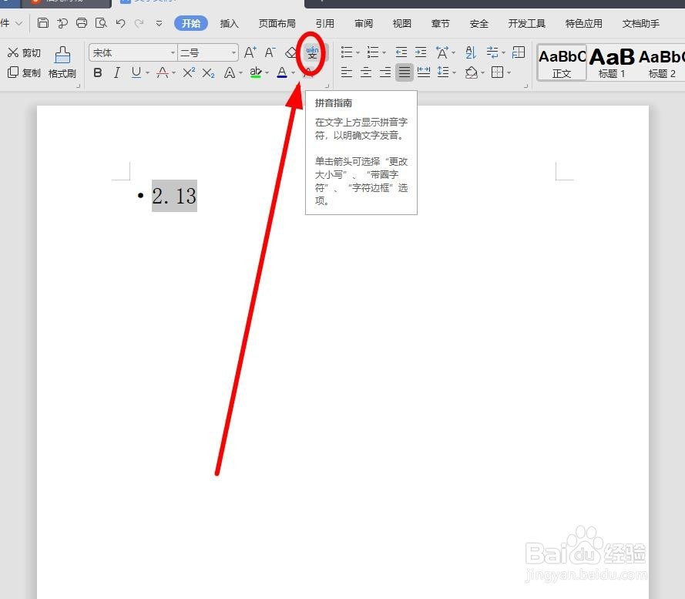Apply superscript X² formatting
Image resolution: width=685 pixels, height=599 pixels.
[189, 72]
